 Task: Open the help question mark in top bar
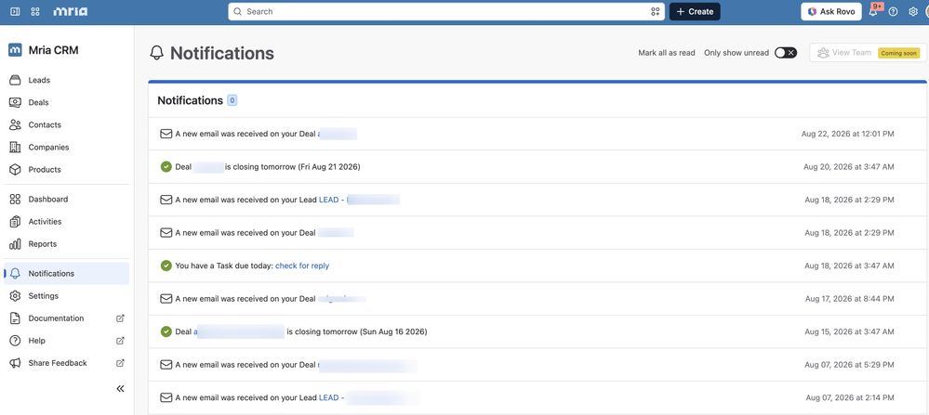point(894,11)
